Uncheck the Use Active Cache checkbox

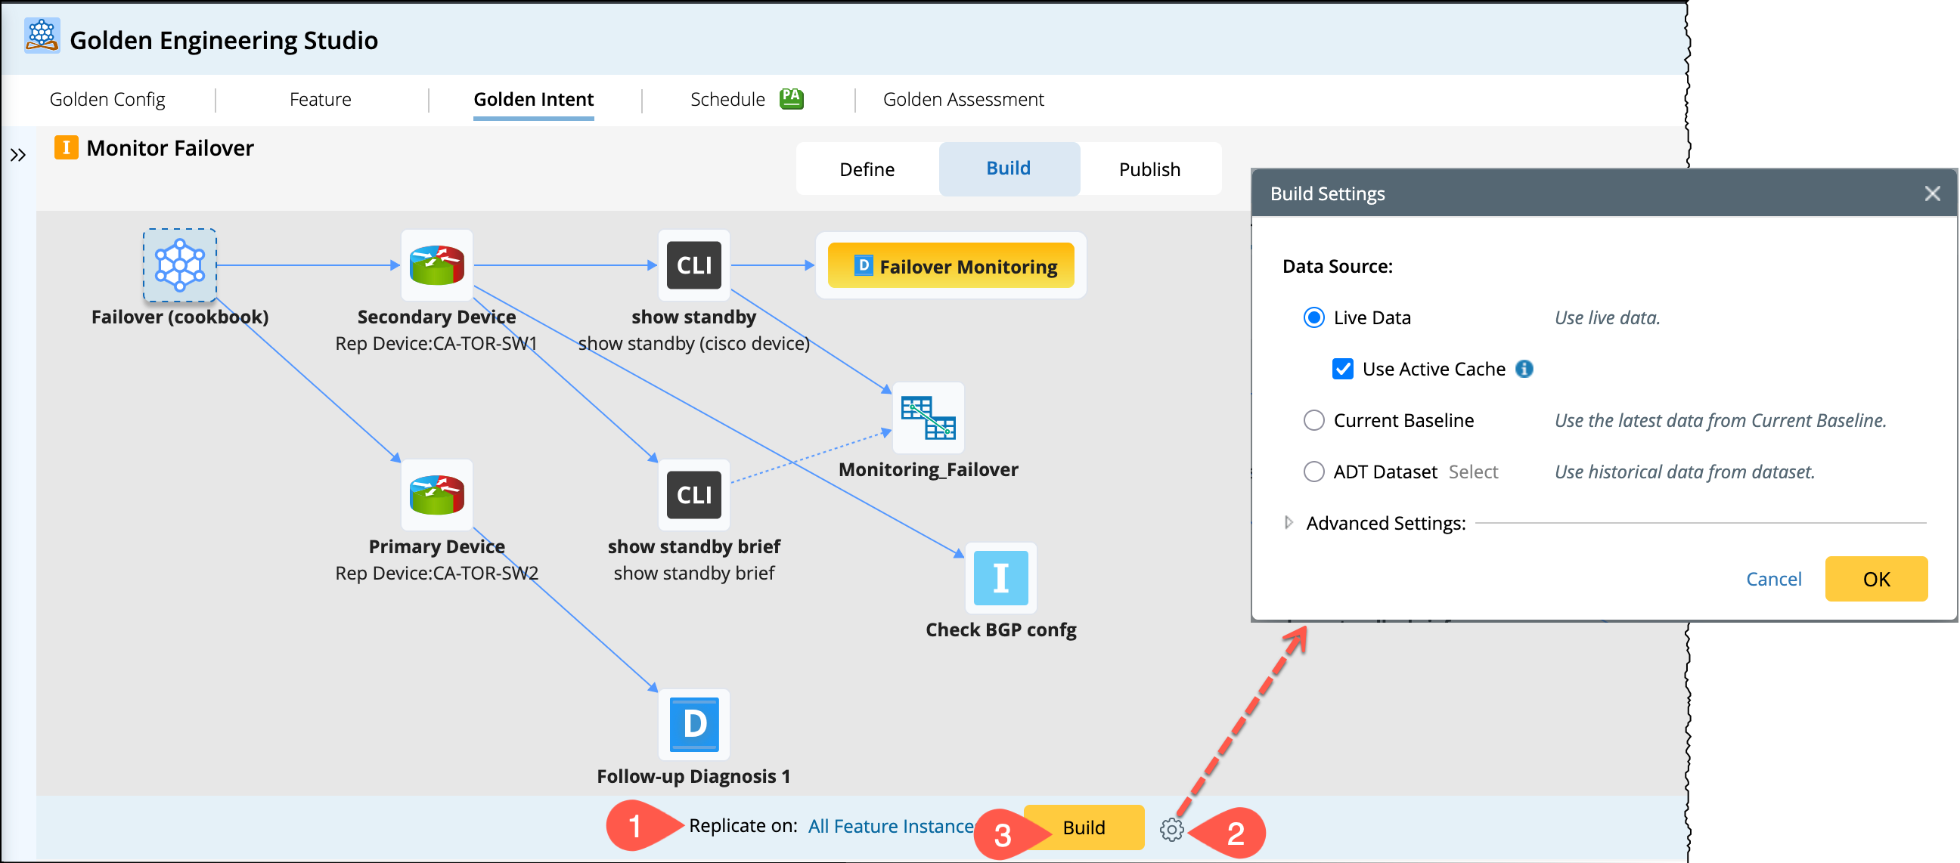point(1342,370)
